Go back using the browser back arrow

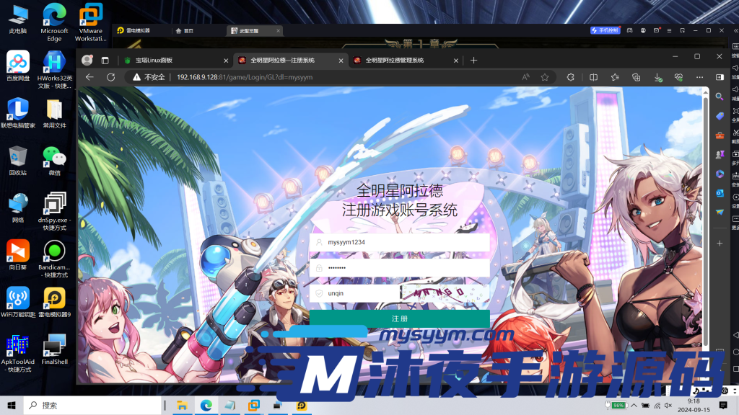pyautogui.click(x=89, y=77)
